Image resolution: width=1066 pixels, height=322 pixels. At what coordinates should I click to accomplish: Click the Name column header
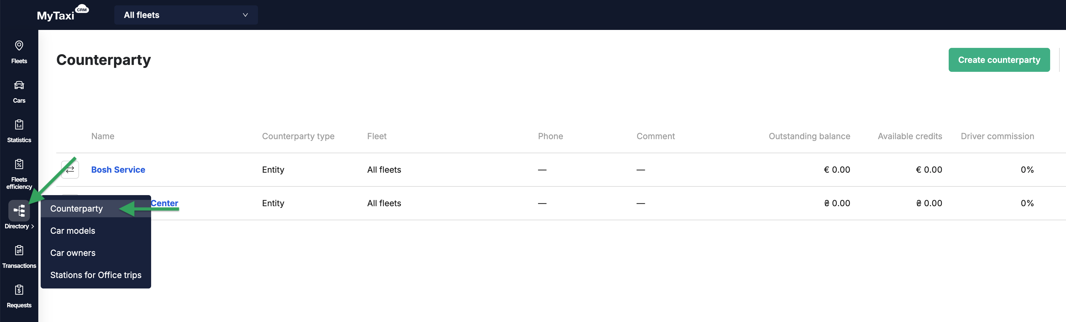point(103,136)
